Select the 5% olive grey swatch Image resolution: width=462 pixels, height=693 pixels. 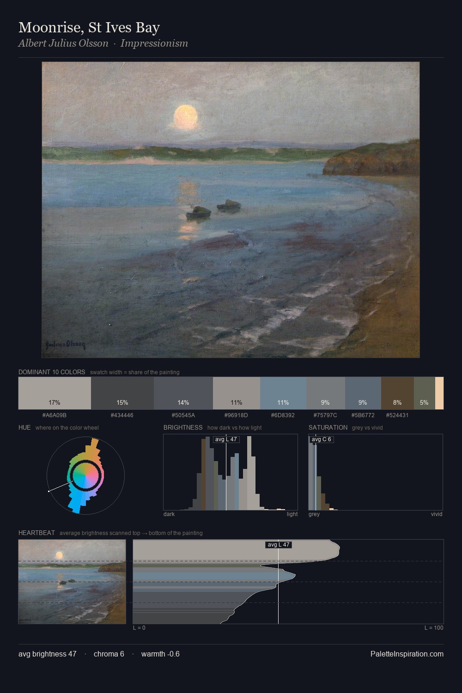tap(424, 393)
